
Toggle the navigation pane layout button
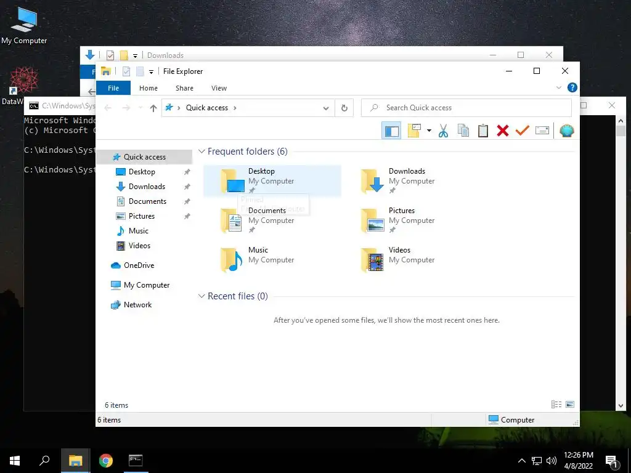pyautogui.click(x=391, y=131)
